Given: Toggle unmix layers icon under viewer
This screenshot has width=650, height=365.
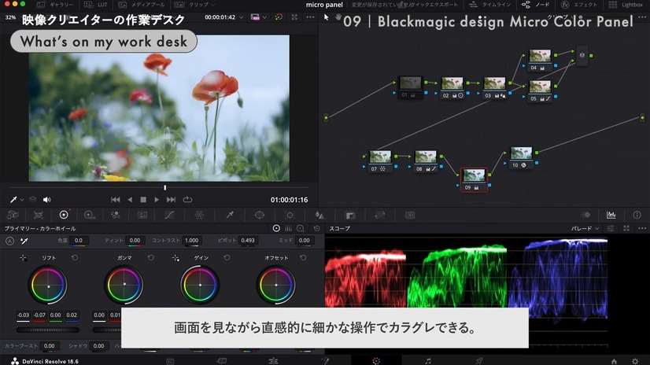Looking at the screenshot, I should pyautogui.click(x=33, y=200).
